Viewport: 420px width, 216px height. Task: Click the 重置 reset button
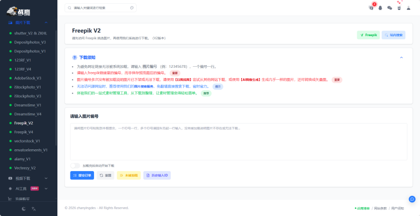coord(106,176)
